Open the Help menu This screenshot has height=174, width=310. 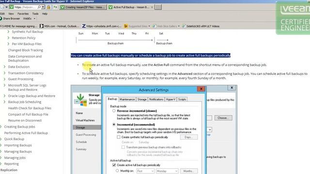45,14
